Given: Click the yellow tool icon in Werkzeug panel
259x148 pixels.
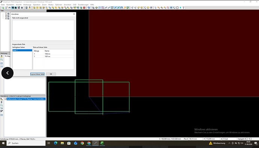Looking at the screenshot, I should (x=2, y=56).
